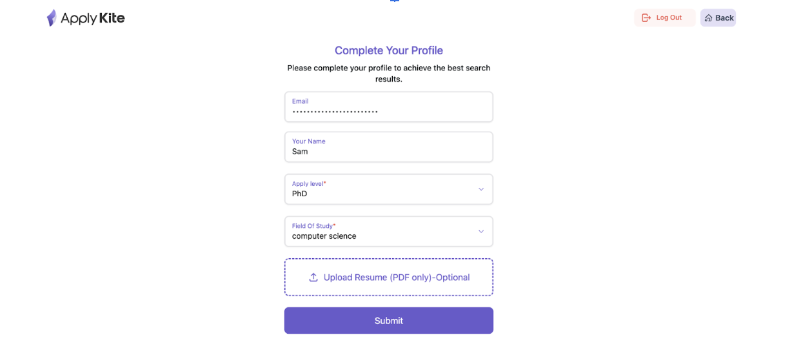Click the upload arrow icon for the resume
Screen dimensions: 792x364
tap(313, 277)
